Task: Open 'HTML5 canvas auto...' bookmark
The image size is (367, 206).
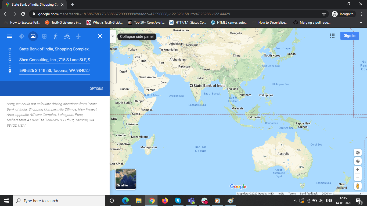Action: [229, 23]
